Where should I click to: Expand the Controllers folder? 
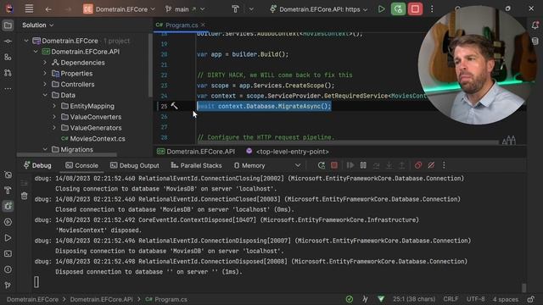45,85
